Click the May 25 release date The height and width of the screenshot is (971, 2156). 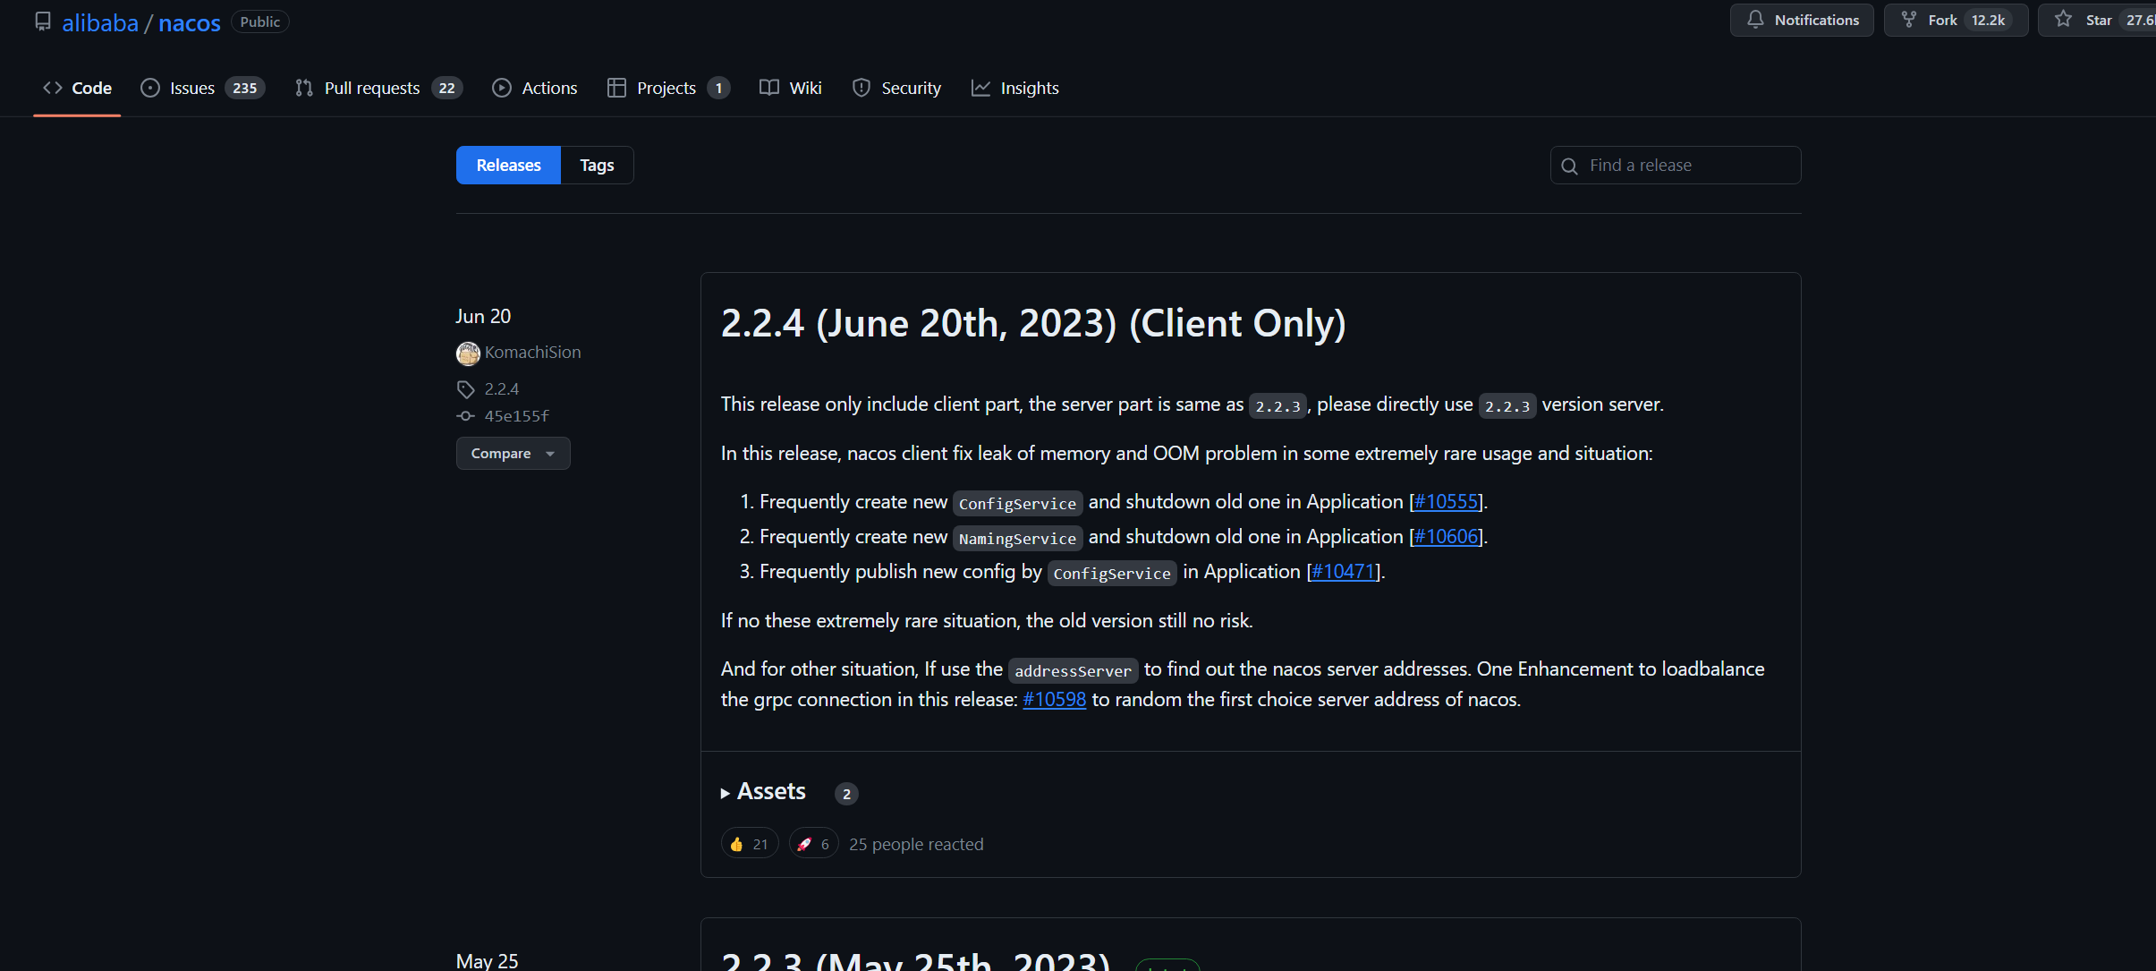pos(487,960)
